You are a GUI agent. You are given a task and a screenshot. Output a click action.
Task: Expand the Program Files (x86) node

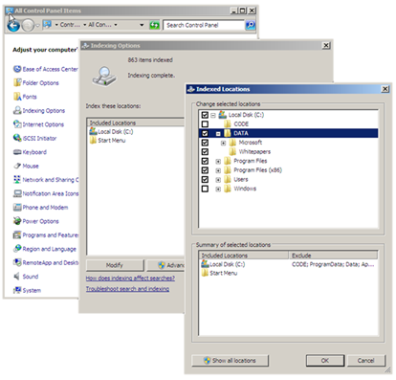pos(218,170)
